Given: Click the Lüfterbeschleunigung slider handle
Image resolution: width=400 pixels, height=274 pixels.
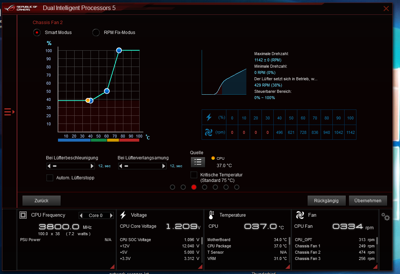Looking at the screenshot, I should pos(55,166).
